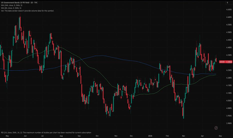Screen dimensions: 233x138
Task: Click the US10Y symbol tag on price scale
Action: [x=222, y=62]
